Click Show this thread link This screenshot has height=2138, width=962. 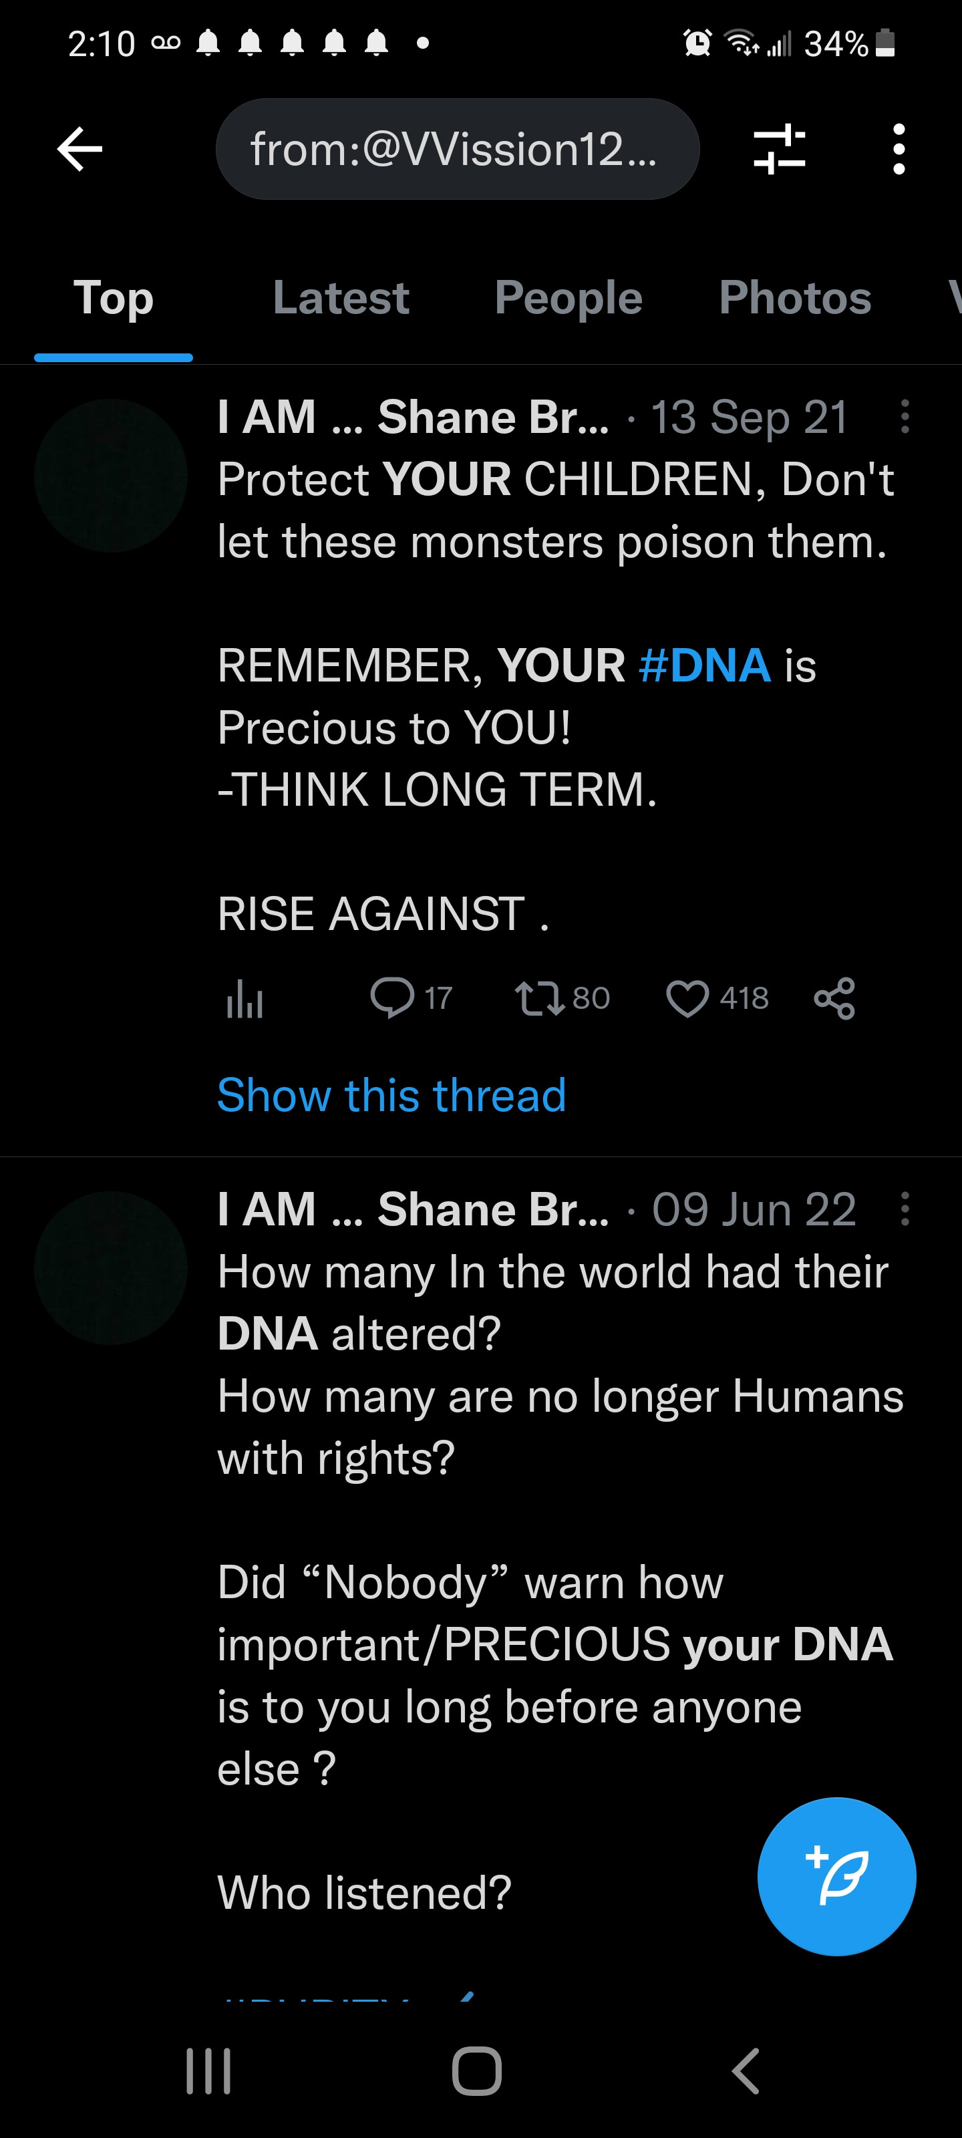pos(391,1095)
